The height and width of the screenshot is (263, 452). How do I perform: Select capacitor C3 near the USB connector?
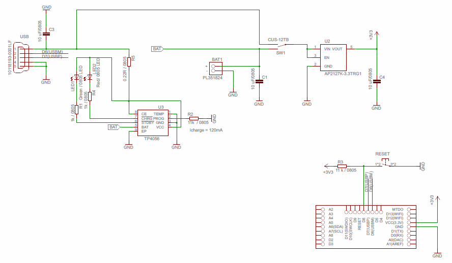[46, 34]
